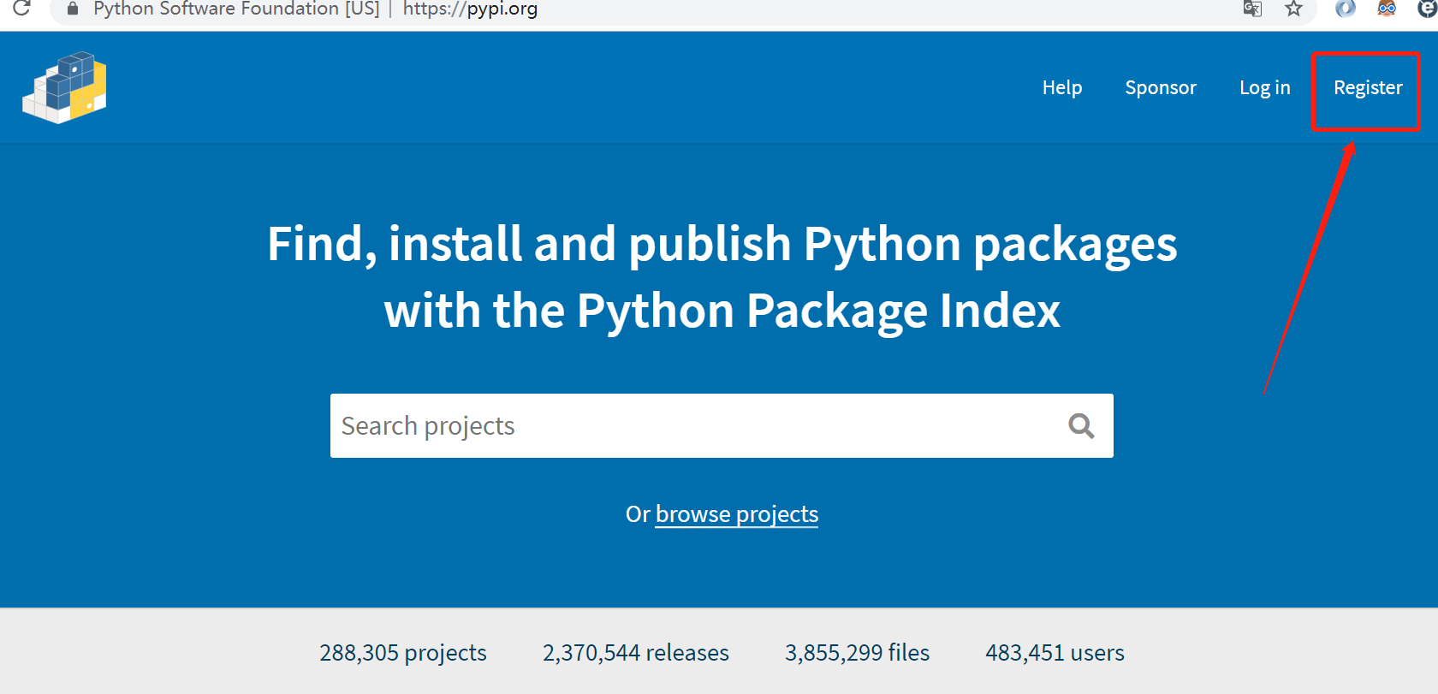
Task: Click the PyPI cubes logo
Action: (x=65, y=88)
